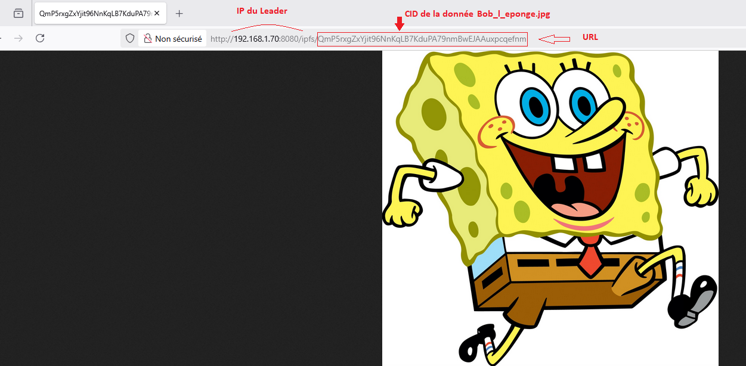Open the tracking protection shield panel
Image resolution: width=746 pixels, height=366 pixels.
[x=129, y=39]
